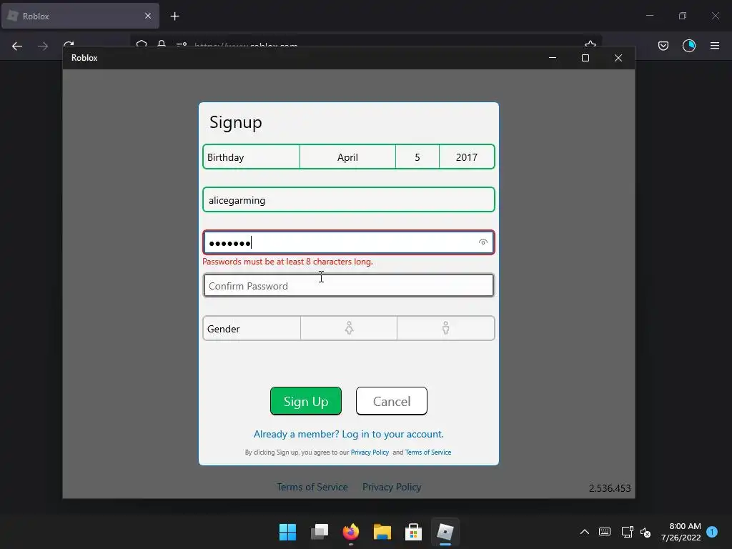Click into the password field
Screen dimensions: 732x549
[349, 242]
